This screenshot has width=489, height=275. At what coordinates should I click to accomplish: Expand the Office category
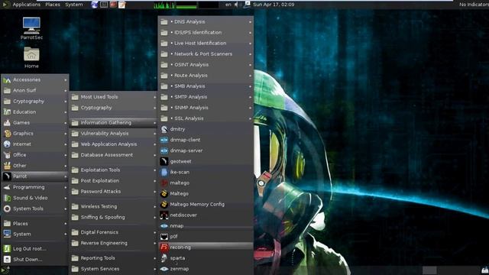35,155
